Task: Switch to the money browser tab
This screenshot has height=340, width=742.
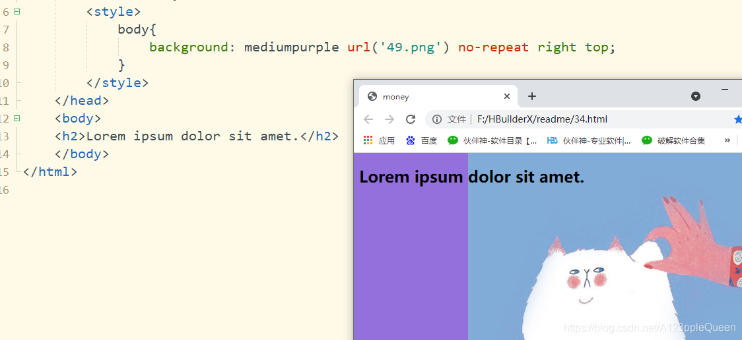Action: tap(438, 96)
